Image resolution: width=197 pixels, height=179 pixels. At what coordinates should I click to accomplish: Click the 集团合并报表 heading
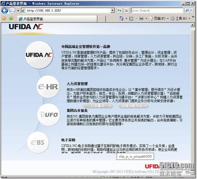click(x=77, y=111)
